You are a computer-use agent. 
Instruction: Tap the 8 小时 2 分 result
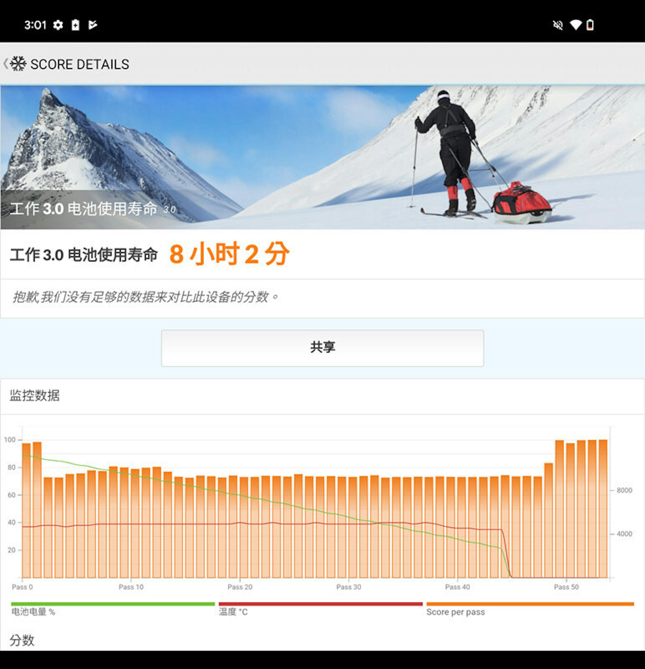[x=229, y=254]
